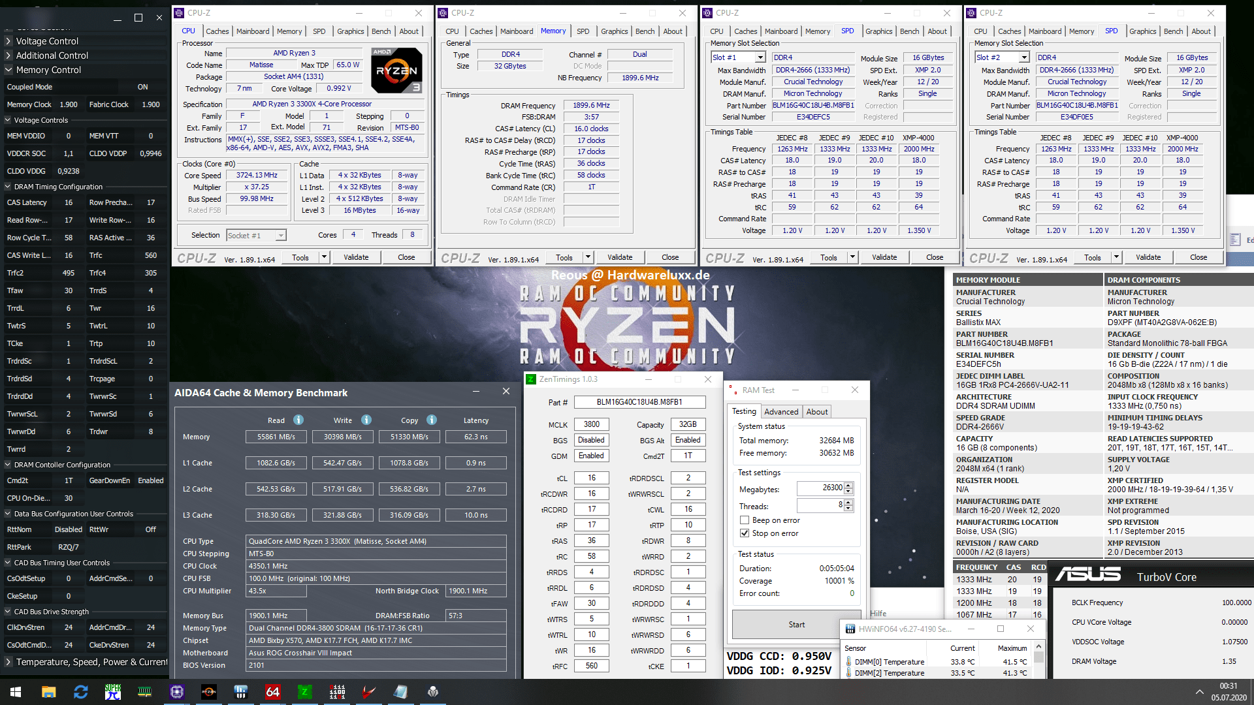1254x705 pixels.
Task: Close the AIDA64 benchmark window
Action: [506, 391]
